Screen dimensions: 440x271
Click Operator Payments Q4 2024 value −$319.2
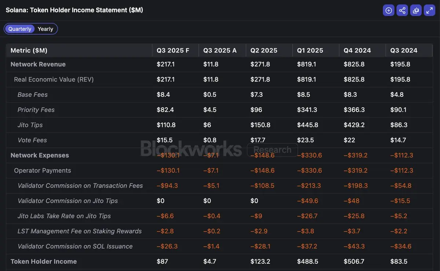pos(355,170)
